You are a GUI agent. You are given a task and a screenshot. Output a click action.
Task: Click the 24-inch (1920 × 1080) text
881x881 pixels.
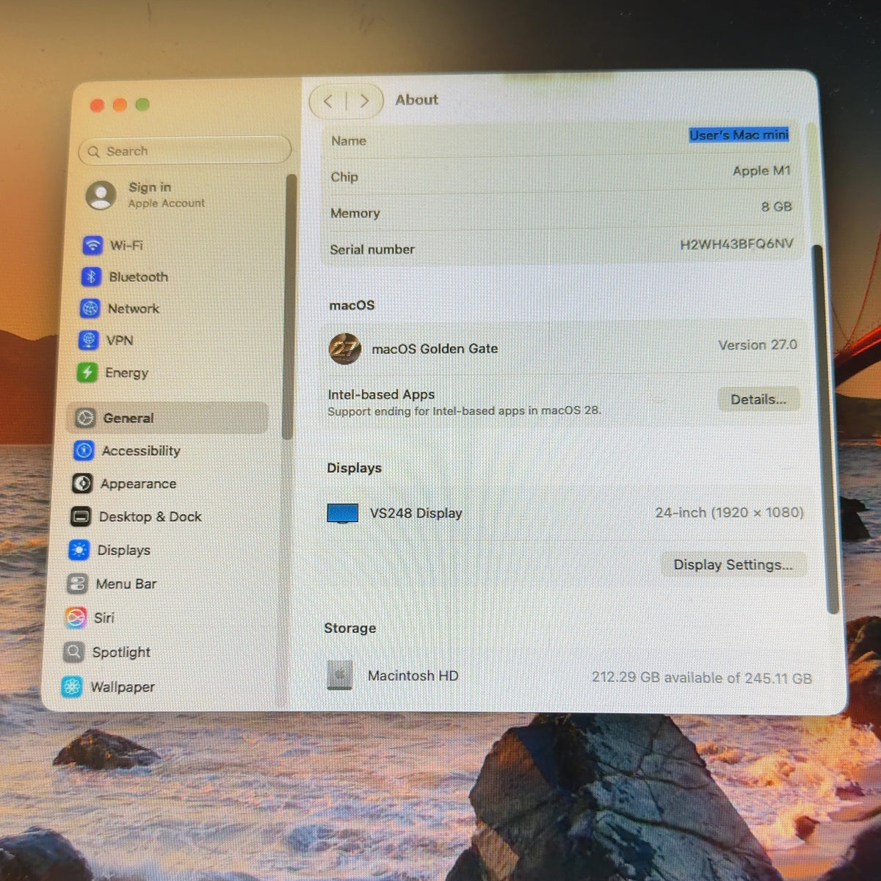point(730,512)
